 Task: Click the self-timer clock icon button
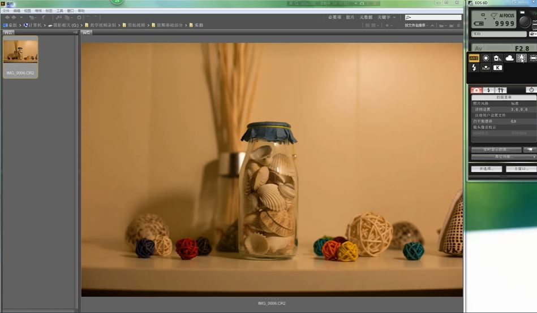(531, 90)
